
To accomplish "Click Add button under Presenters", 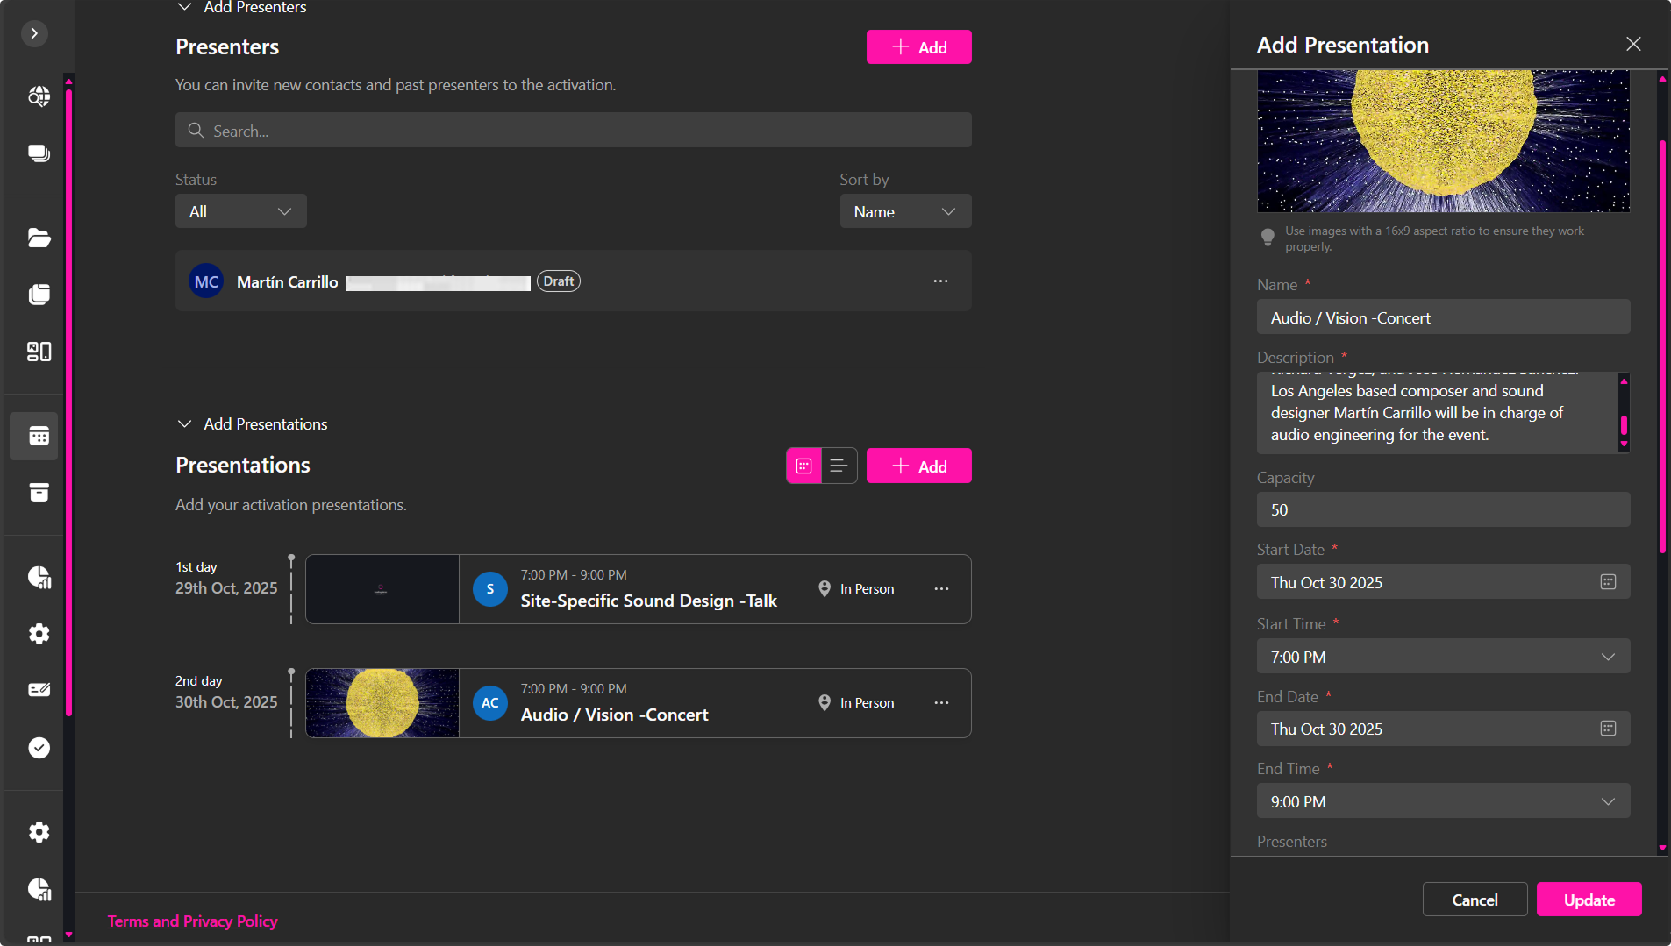I will 918,47.
